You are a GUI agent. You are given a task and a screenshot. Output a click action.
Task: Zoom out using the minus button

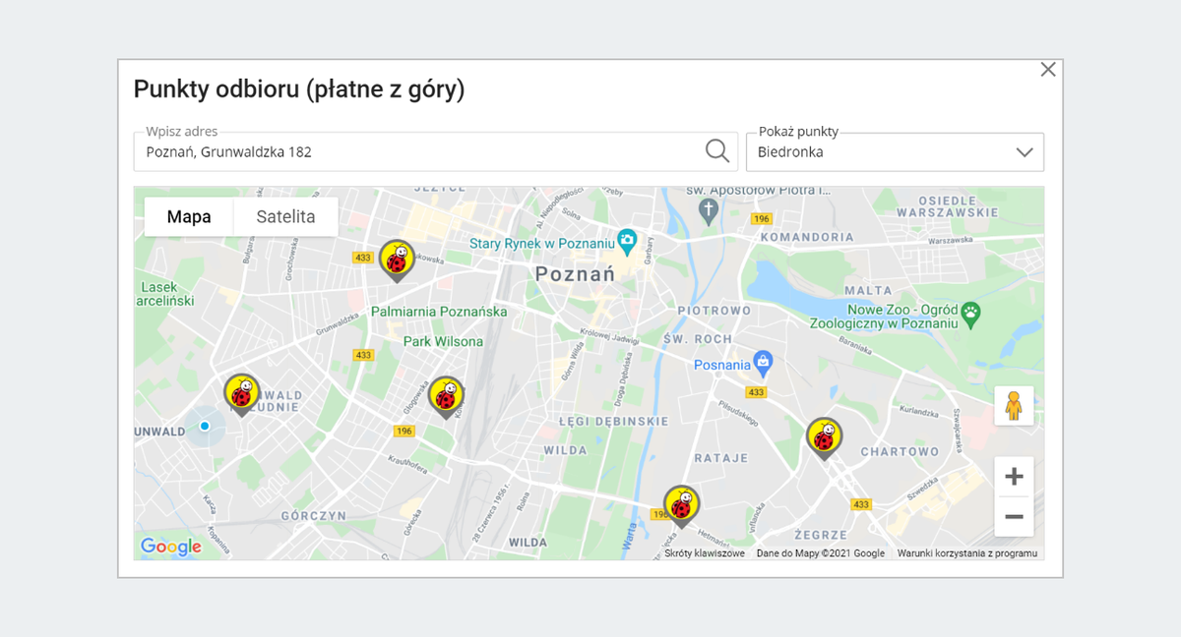tap(1014, 516)
